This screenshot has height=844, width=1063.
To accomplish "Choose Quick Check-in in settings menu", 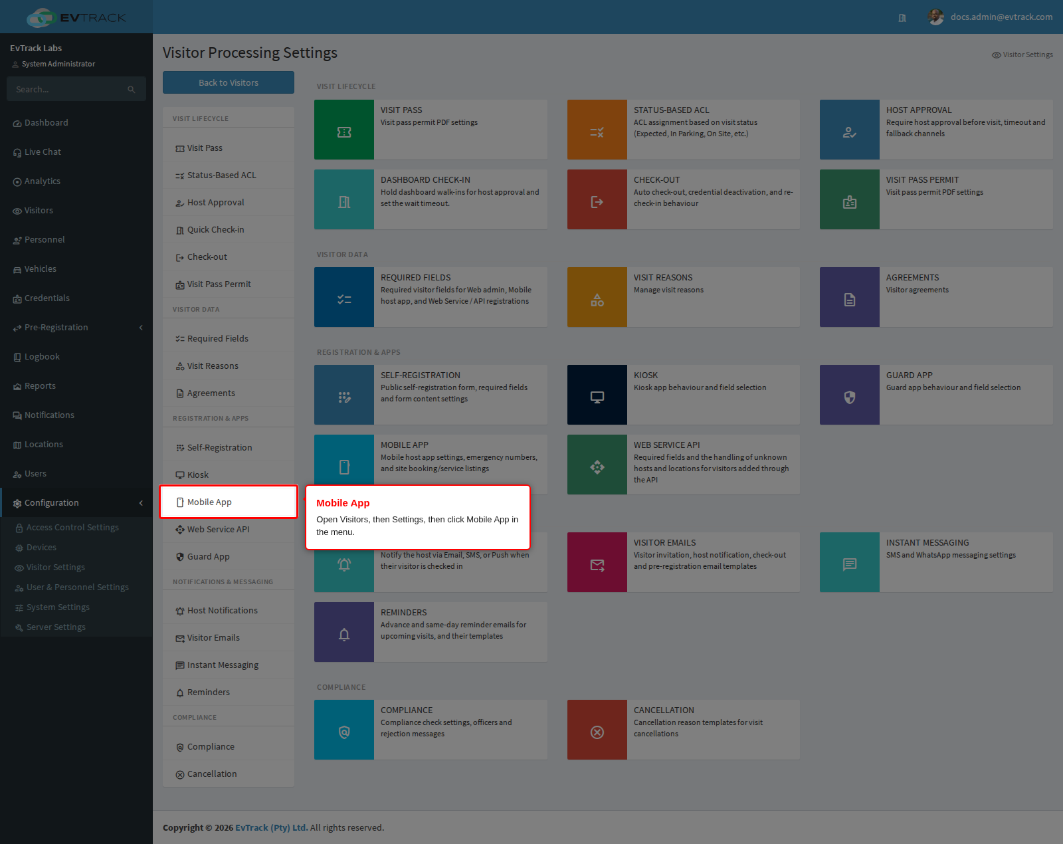I will [229, 230].
